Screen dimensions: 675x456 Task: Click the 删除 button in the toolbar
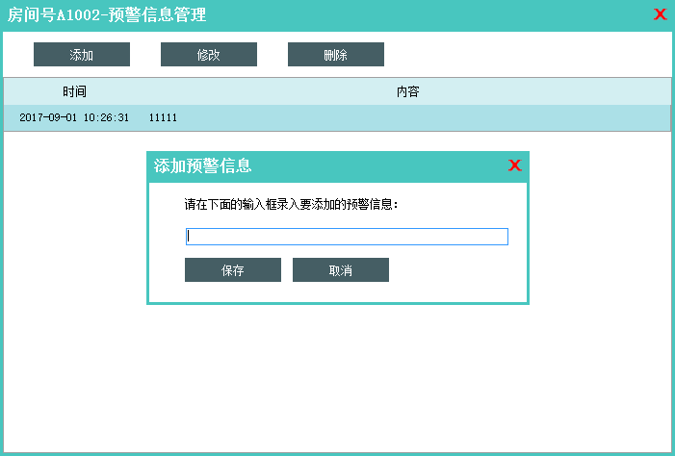click(335, 55)
